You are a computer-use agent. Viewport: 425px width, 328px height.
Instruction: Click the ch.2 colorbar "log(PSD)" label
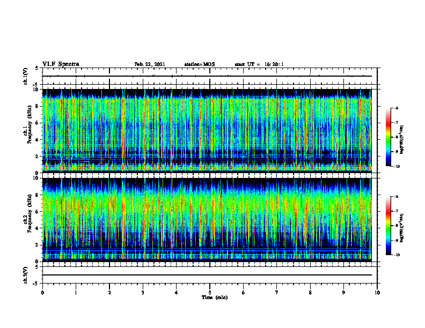(402, 228)
